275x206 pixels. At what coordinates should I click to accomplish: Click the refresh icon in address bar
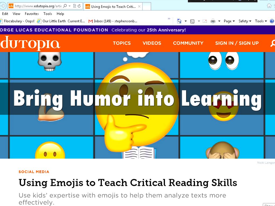(x=79, y=6)
